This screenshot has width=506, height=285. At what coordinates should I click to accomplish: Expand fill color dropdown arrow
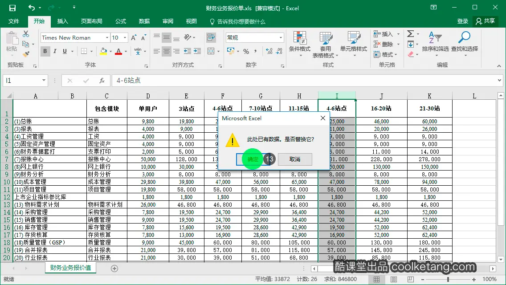point(110,51)
